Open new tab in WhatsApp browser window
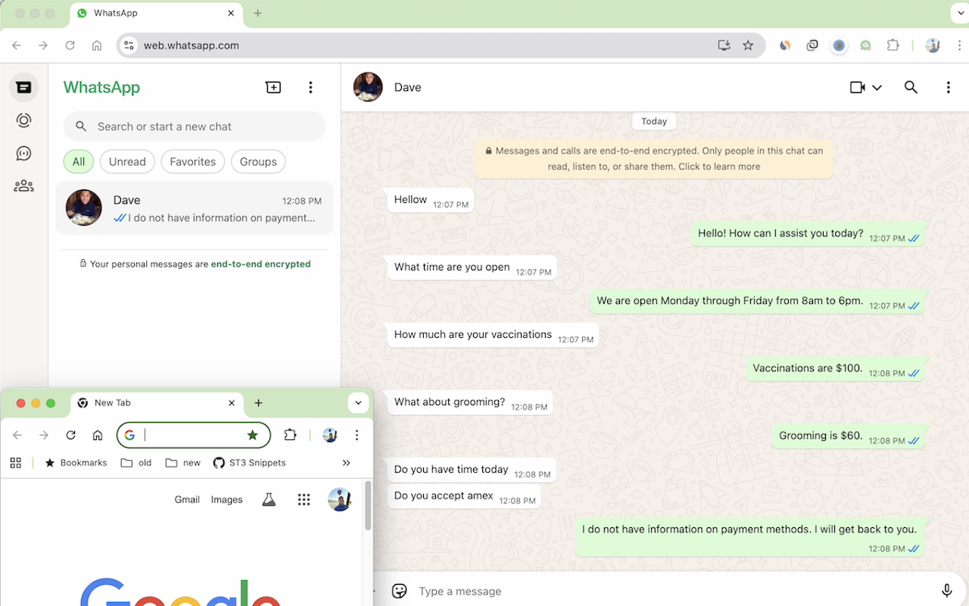The width and height of the screenshot is (969, 606). point(257,13)
